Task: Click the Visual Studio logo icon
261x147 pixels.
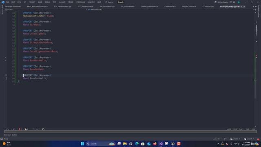Action: [x=3, y=2]
